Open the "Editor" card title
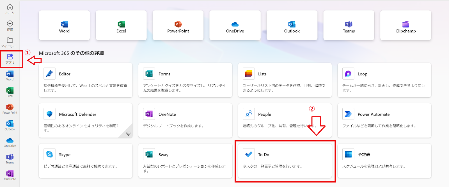 (65, 74)
